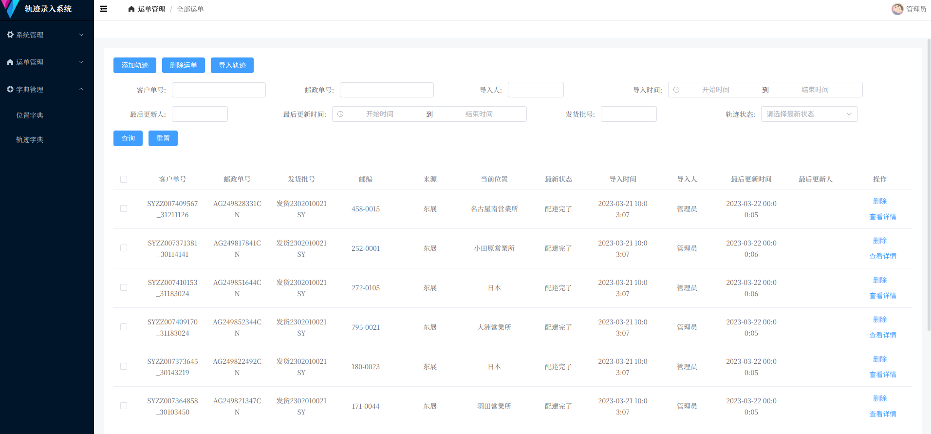
Task: Delete row with 邮编 458-0015
Action: pos(880,201)
